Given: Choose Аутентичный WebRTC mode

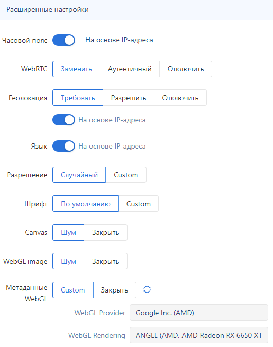Looking at the screenshot, I should 130,69.
